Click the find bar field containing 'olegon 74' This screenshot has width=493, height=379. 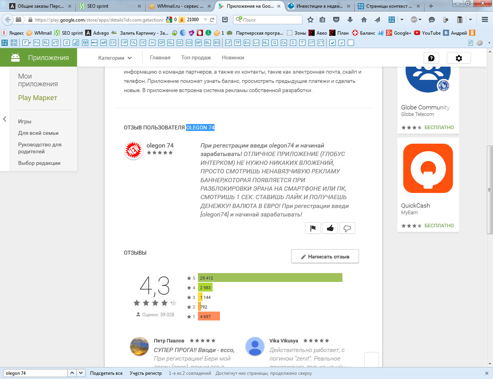[35, 373]
